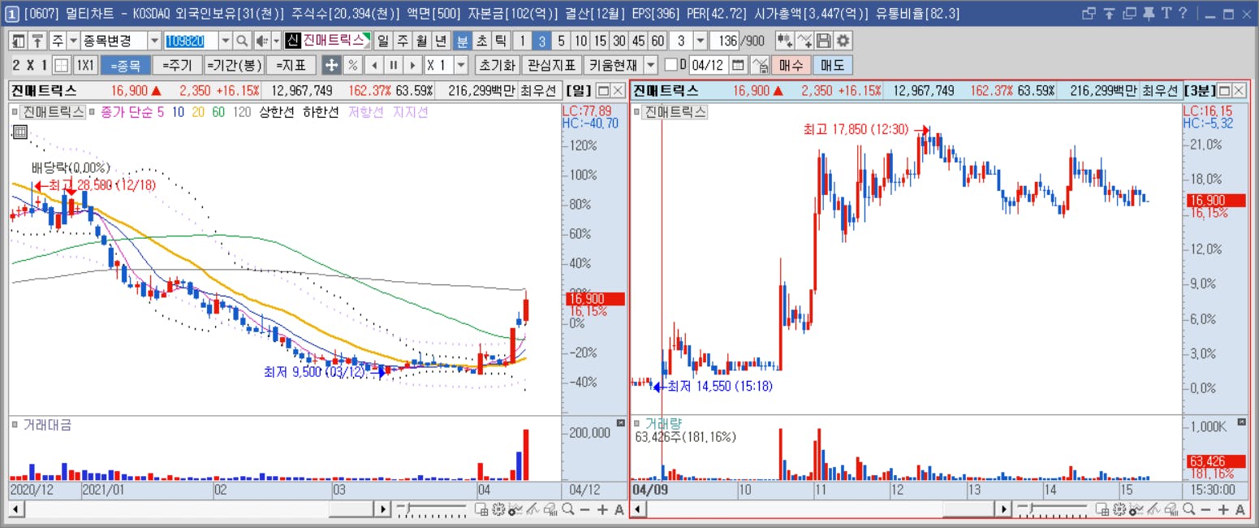Expand the 종목변경 dropdown
The width and height of the screenshot is (1259, 528).
(x=154, y=41)
